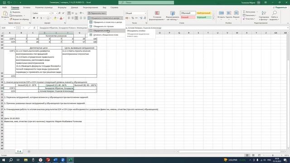Image resolution: width=290 pixels, height=163 pixels.
Task: Apply the red font color icon
Action: (x=61, y=18)
